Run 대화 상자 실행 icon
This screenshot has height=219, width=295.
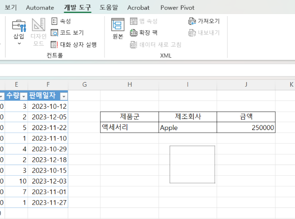[54, 45]
